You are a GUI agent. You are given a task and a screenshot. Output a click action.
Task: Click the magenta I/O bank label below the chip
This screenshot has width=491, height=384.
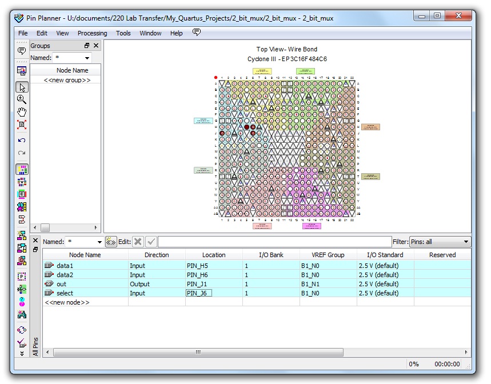coord(312,226)
